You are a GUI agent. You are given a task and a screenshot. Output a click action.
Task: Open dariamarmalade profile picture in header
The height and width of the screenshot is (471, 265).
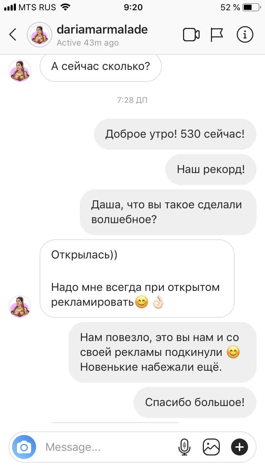[40, 34]
